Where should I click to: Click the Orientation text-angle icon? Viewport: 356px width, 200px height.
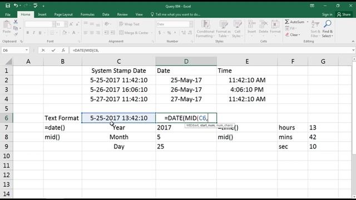tap(106, 24)
